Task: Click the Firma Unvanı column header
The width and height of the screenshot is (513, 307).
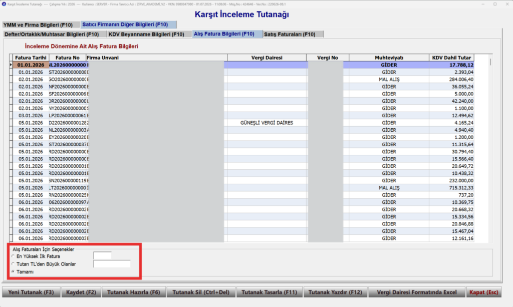Action: pos(156,58)
